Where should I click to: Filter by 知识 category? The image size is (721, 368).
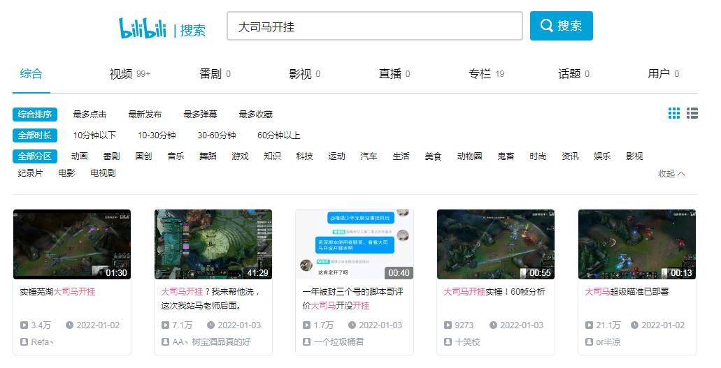272,156
